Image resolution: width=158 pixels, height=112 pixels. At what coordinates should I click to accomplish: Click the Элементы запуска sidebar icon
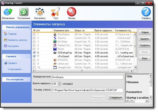[5, 40]
